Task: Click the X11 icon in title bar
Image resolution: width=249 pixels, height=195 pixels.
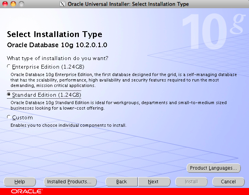Action: click(x=63, y=4)
